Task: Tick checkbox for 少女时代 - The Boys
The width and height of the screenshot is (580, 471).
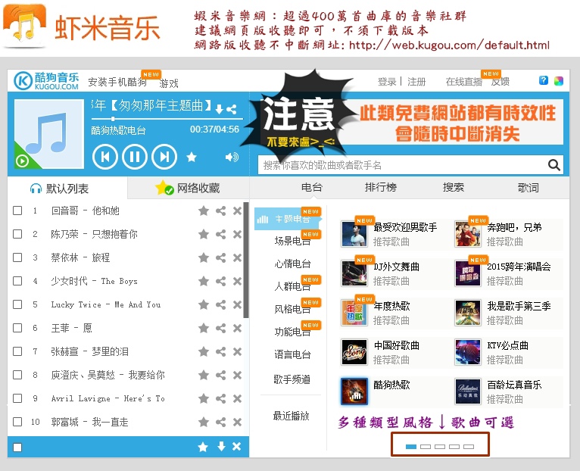Action: [x=17, y=281]
